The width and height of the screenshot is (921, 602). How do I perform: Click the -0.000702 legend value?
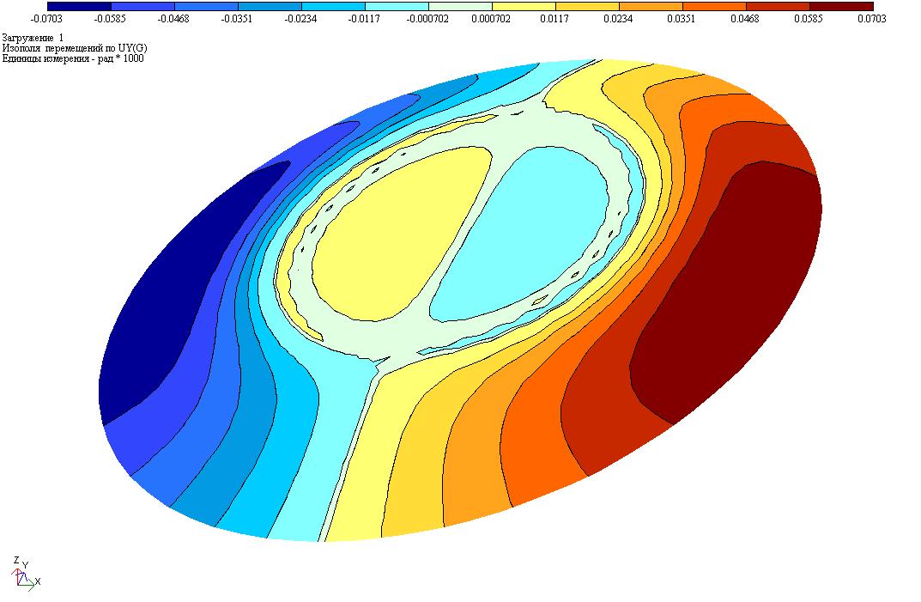click(x=427, y=19)
